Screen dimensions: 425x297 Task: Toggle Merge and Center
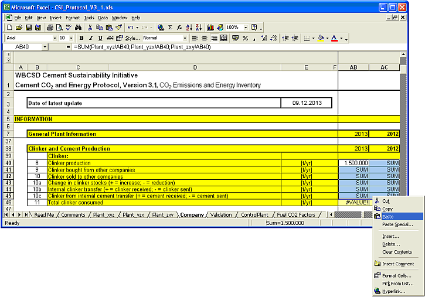[223, 38]
